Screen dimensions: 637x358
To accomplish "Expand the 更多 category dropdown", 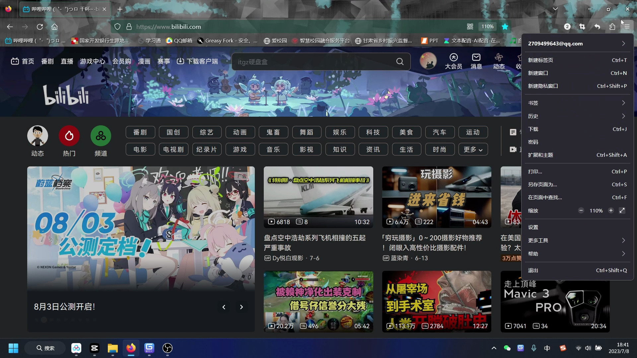I will pyautogui.click(x=473, y=149).
